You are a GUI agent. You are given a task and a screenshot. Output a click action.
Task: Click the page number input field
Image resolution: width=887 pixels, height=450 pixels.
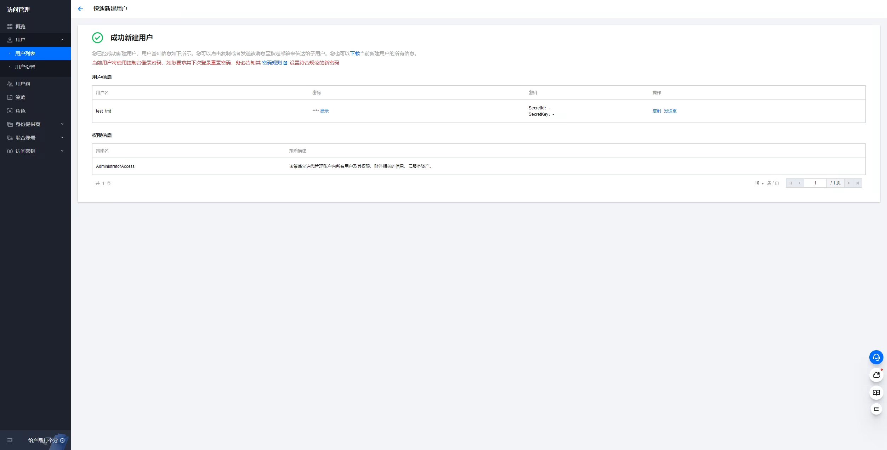(x=815, y=183)
